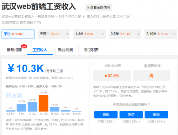Click the 2020年较2019年增长了7% text
Image resolution: width=178 pixels, height=135 pixels.
(21, 22)
